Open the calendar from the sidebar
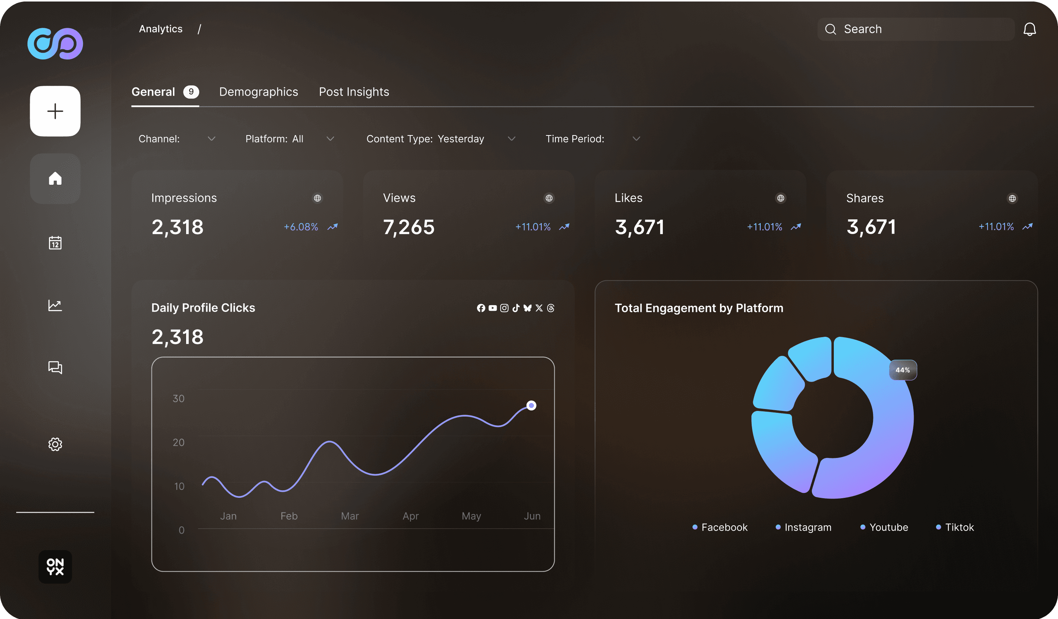1058x619 pixels. coord(55,243)
